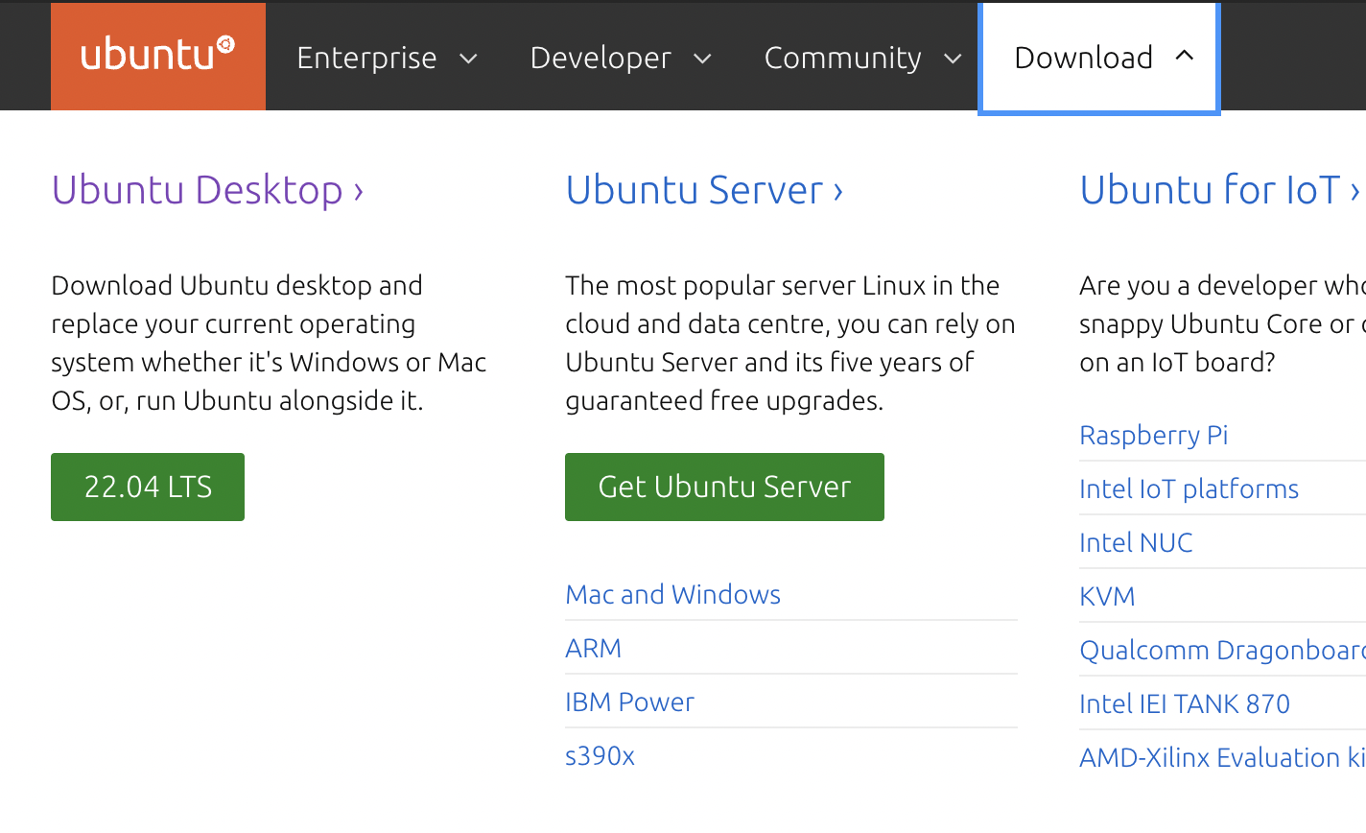The width and height of the screenshot is (1366, 833).
Task: Select the Intel NUC link
Action: point(1136,543)
